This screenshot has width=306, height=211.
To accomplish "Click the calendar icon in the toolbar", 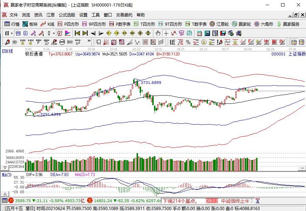I will tap(199, 33).
